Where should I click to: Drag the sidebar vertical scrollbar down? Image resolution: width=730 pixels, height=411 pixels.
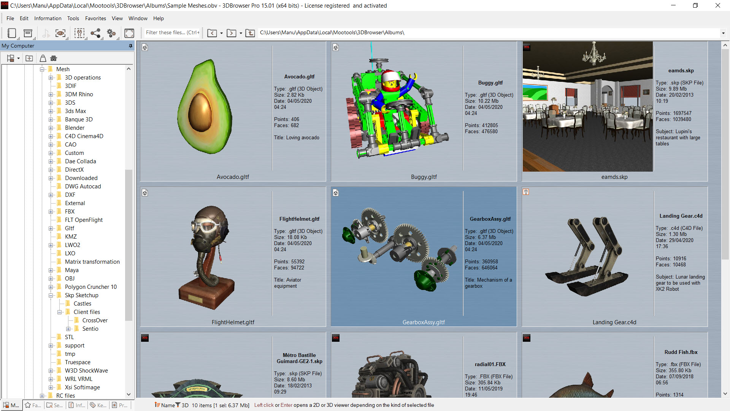(x=131, y=226)
